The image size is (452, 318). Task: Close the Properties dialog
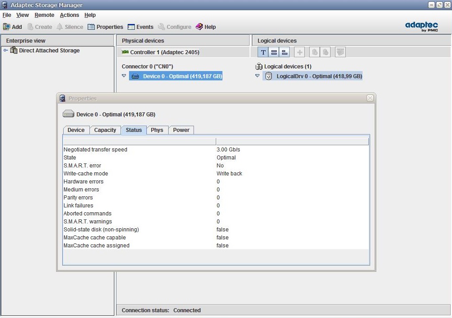[370, 98]
